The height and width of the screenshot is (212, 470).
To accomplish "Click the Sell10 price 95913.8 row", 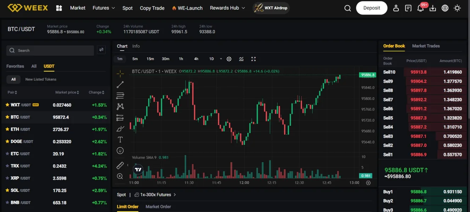I will click(419, 72).
